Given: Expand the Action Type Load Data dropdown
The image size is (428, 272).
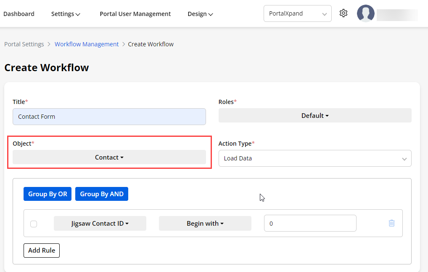Looking at the screenshot, I should 314,159.
